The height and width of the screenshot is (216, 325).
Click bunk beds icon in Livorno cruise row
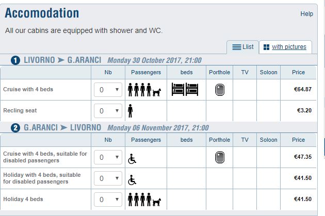tap(185, 89)
